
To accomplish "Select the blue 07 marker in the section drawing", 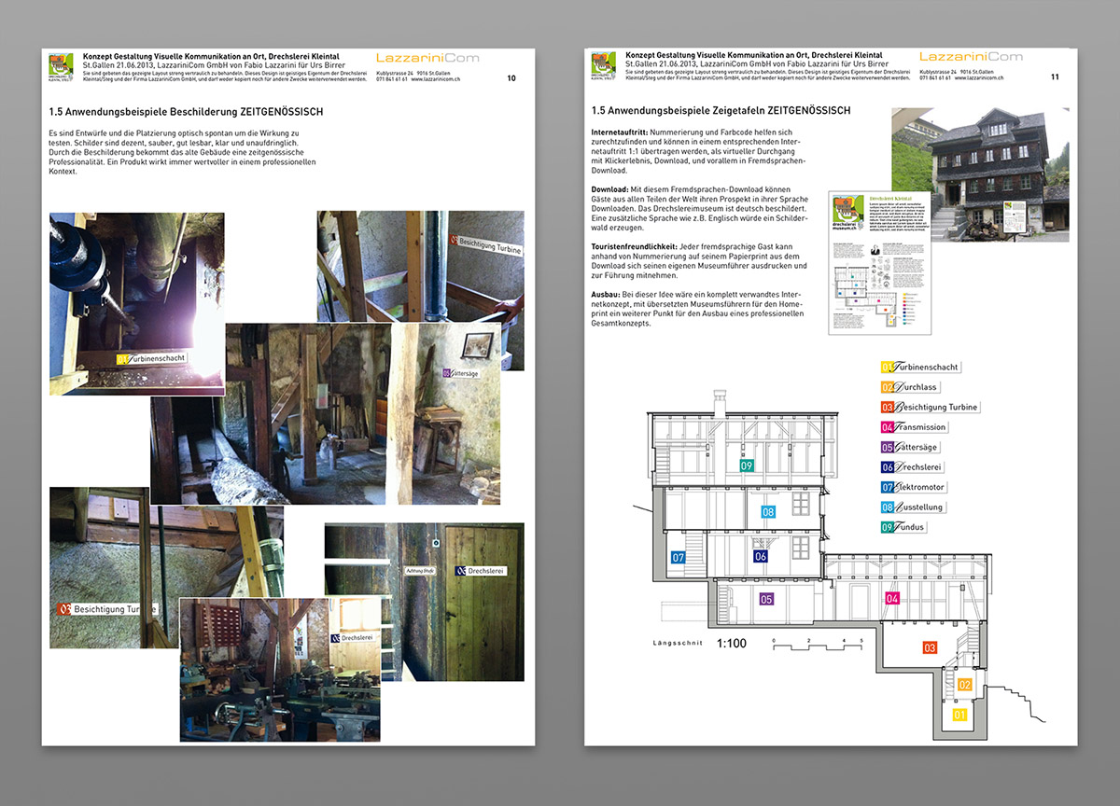I will 679,557.
